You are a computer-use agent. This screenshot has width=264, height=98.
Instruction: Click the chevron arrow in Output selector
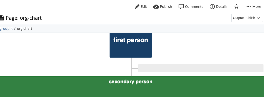[258, 18]
